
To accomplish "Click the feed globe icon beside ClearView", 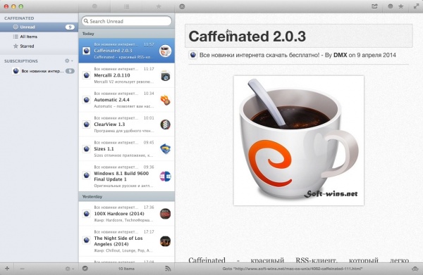I will click(86, 124).
